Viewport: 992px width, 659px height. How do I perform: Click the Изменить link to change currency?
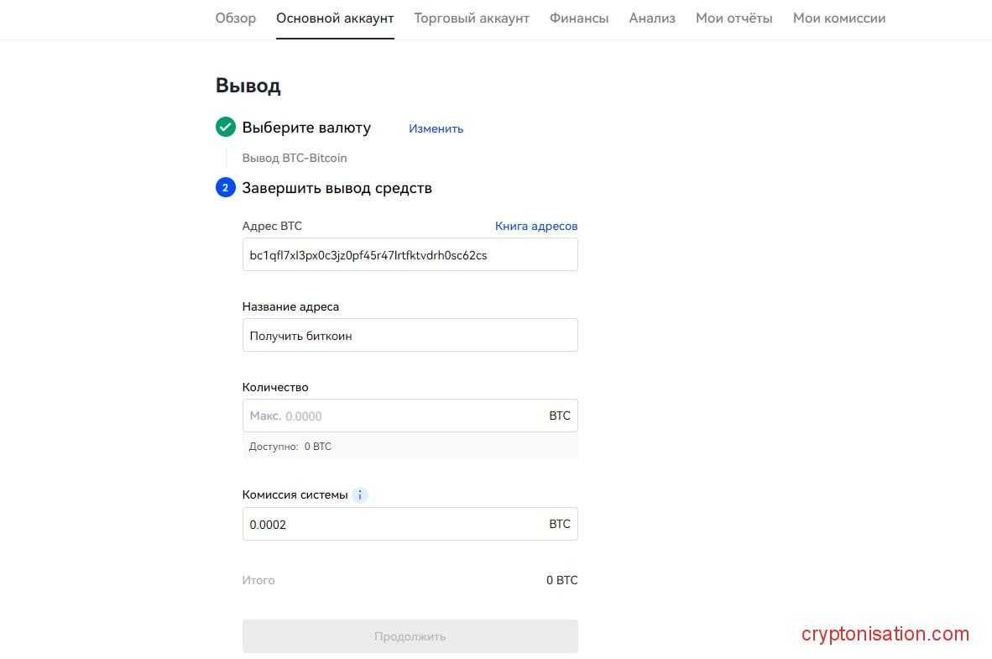(x=436, y=128)
